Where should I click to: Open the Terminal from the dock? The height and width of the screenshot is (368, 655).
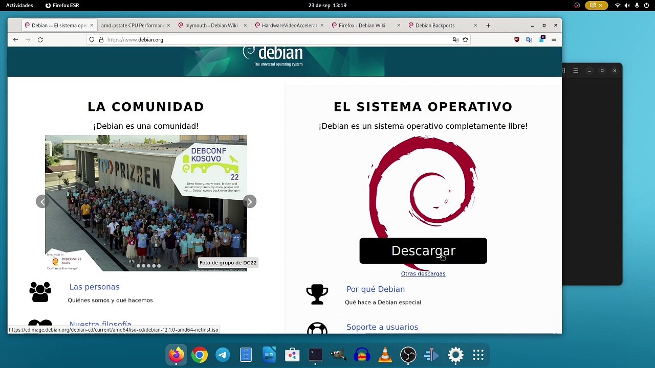(315, 355)
